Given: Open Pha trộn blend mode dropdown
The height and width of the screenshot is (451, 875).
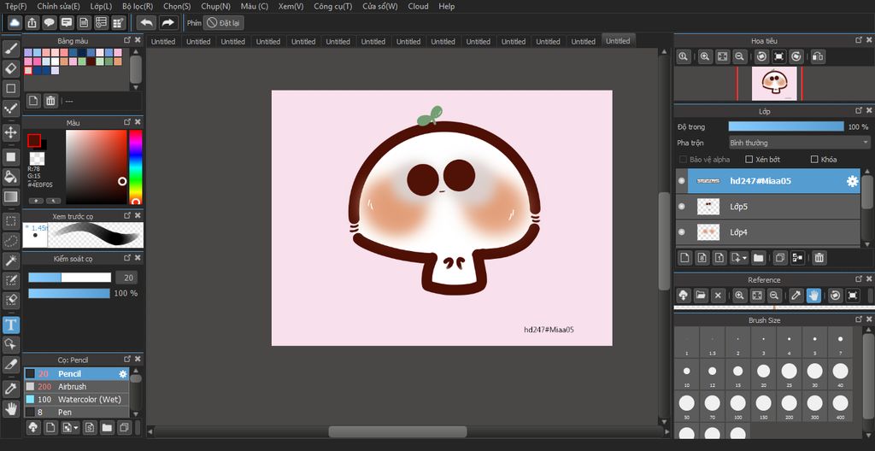Looking at the screenshot, I should coord(800,143).
